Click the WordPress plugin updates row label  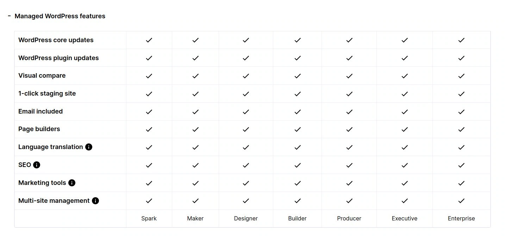click(58, 58)
